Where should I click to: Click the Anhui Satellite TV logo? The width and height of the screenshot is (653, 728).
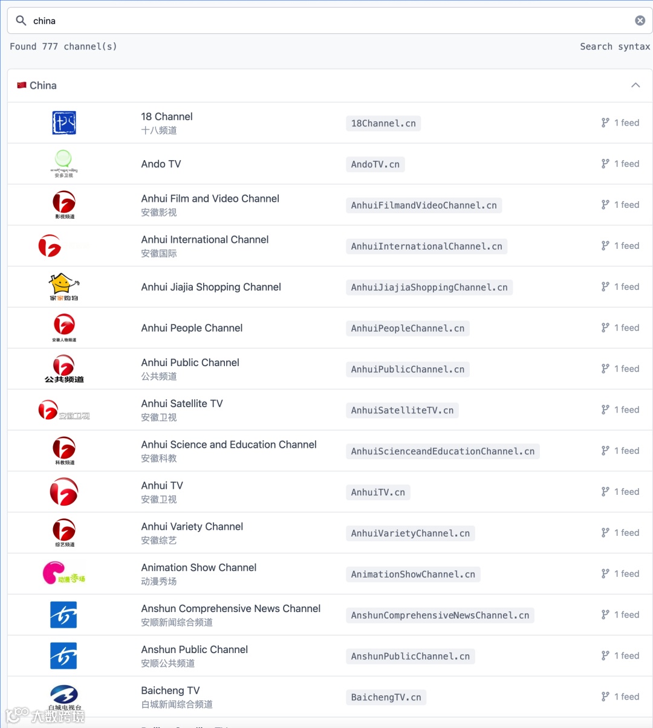point(64,410)
